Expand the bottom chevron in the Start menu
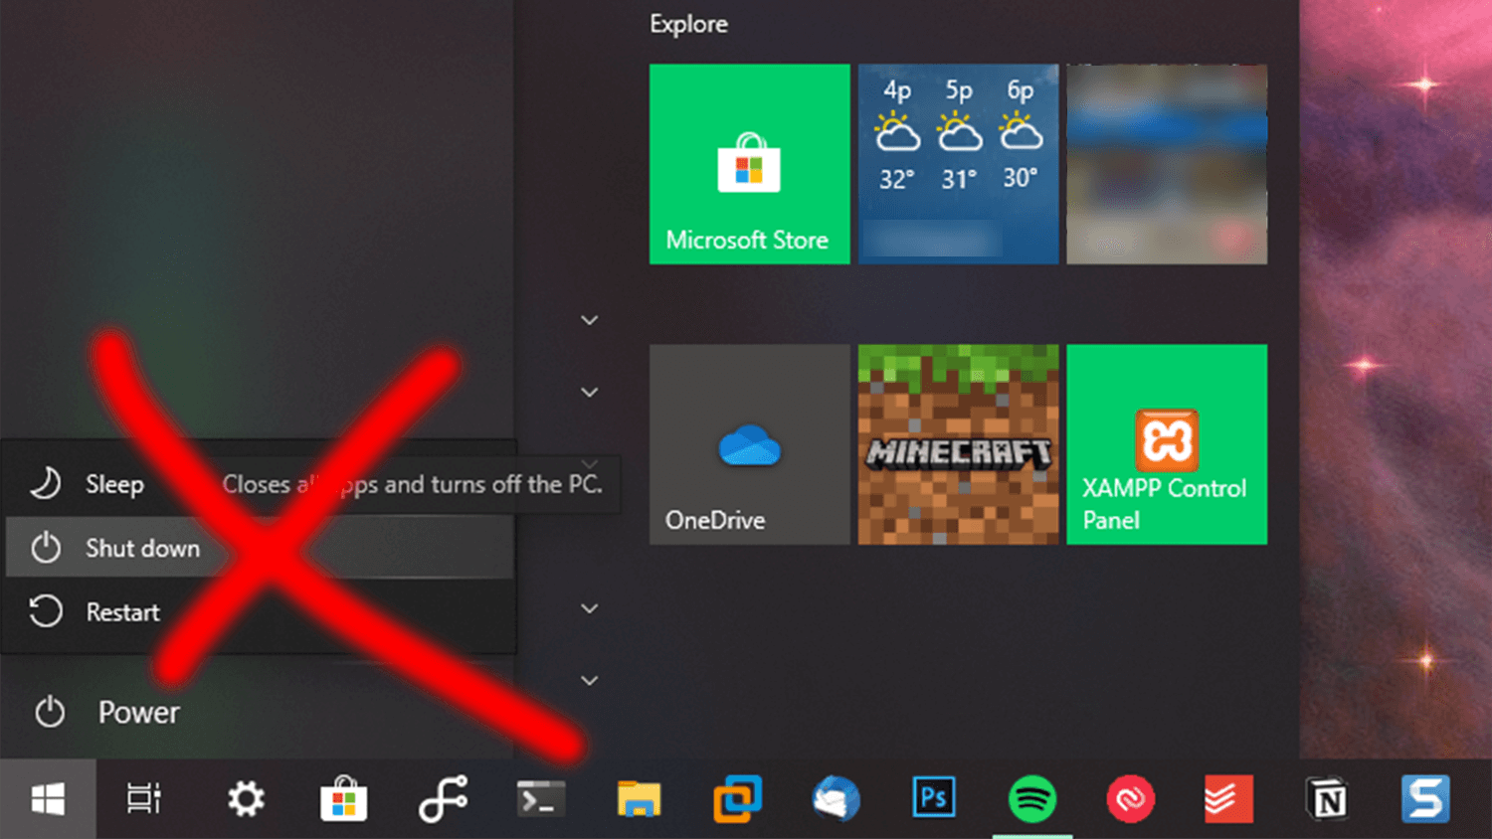 click(x=589, y=679)
